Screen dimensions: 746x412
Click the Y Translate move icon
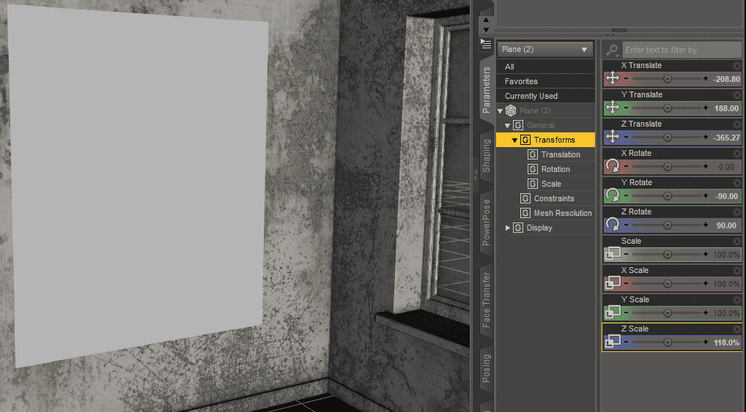(613, 108)
